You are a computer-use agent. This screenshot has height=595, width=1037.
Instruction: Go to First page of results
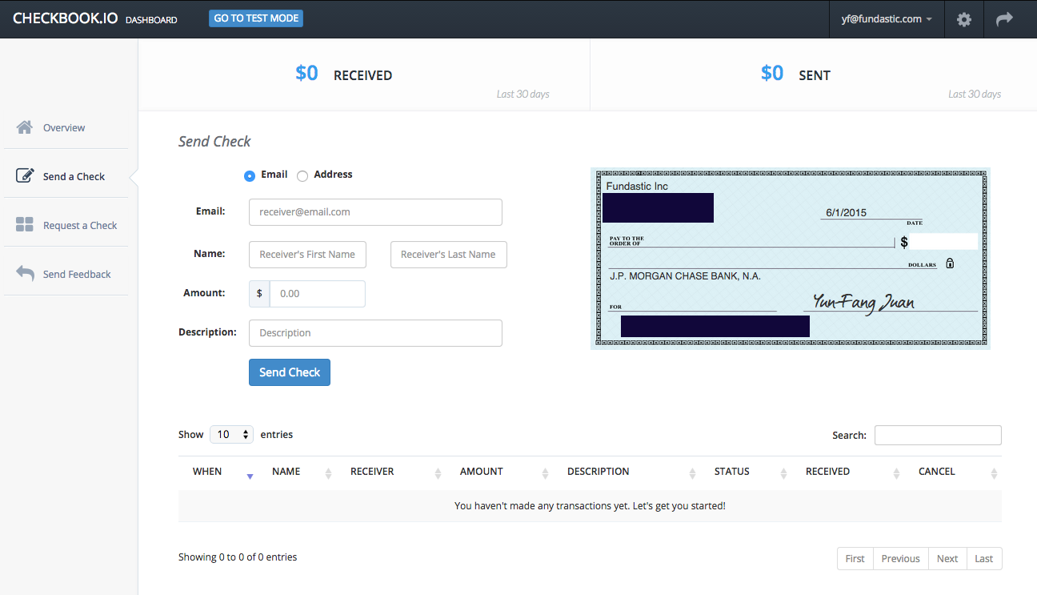pyautogui.click(x=855, y=558)
